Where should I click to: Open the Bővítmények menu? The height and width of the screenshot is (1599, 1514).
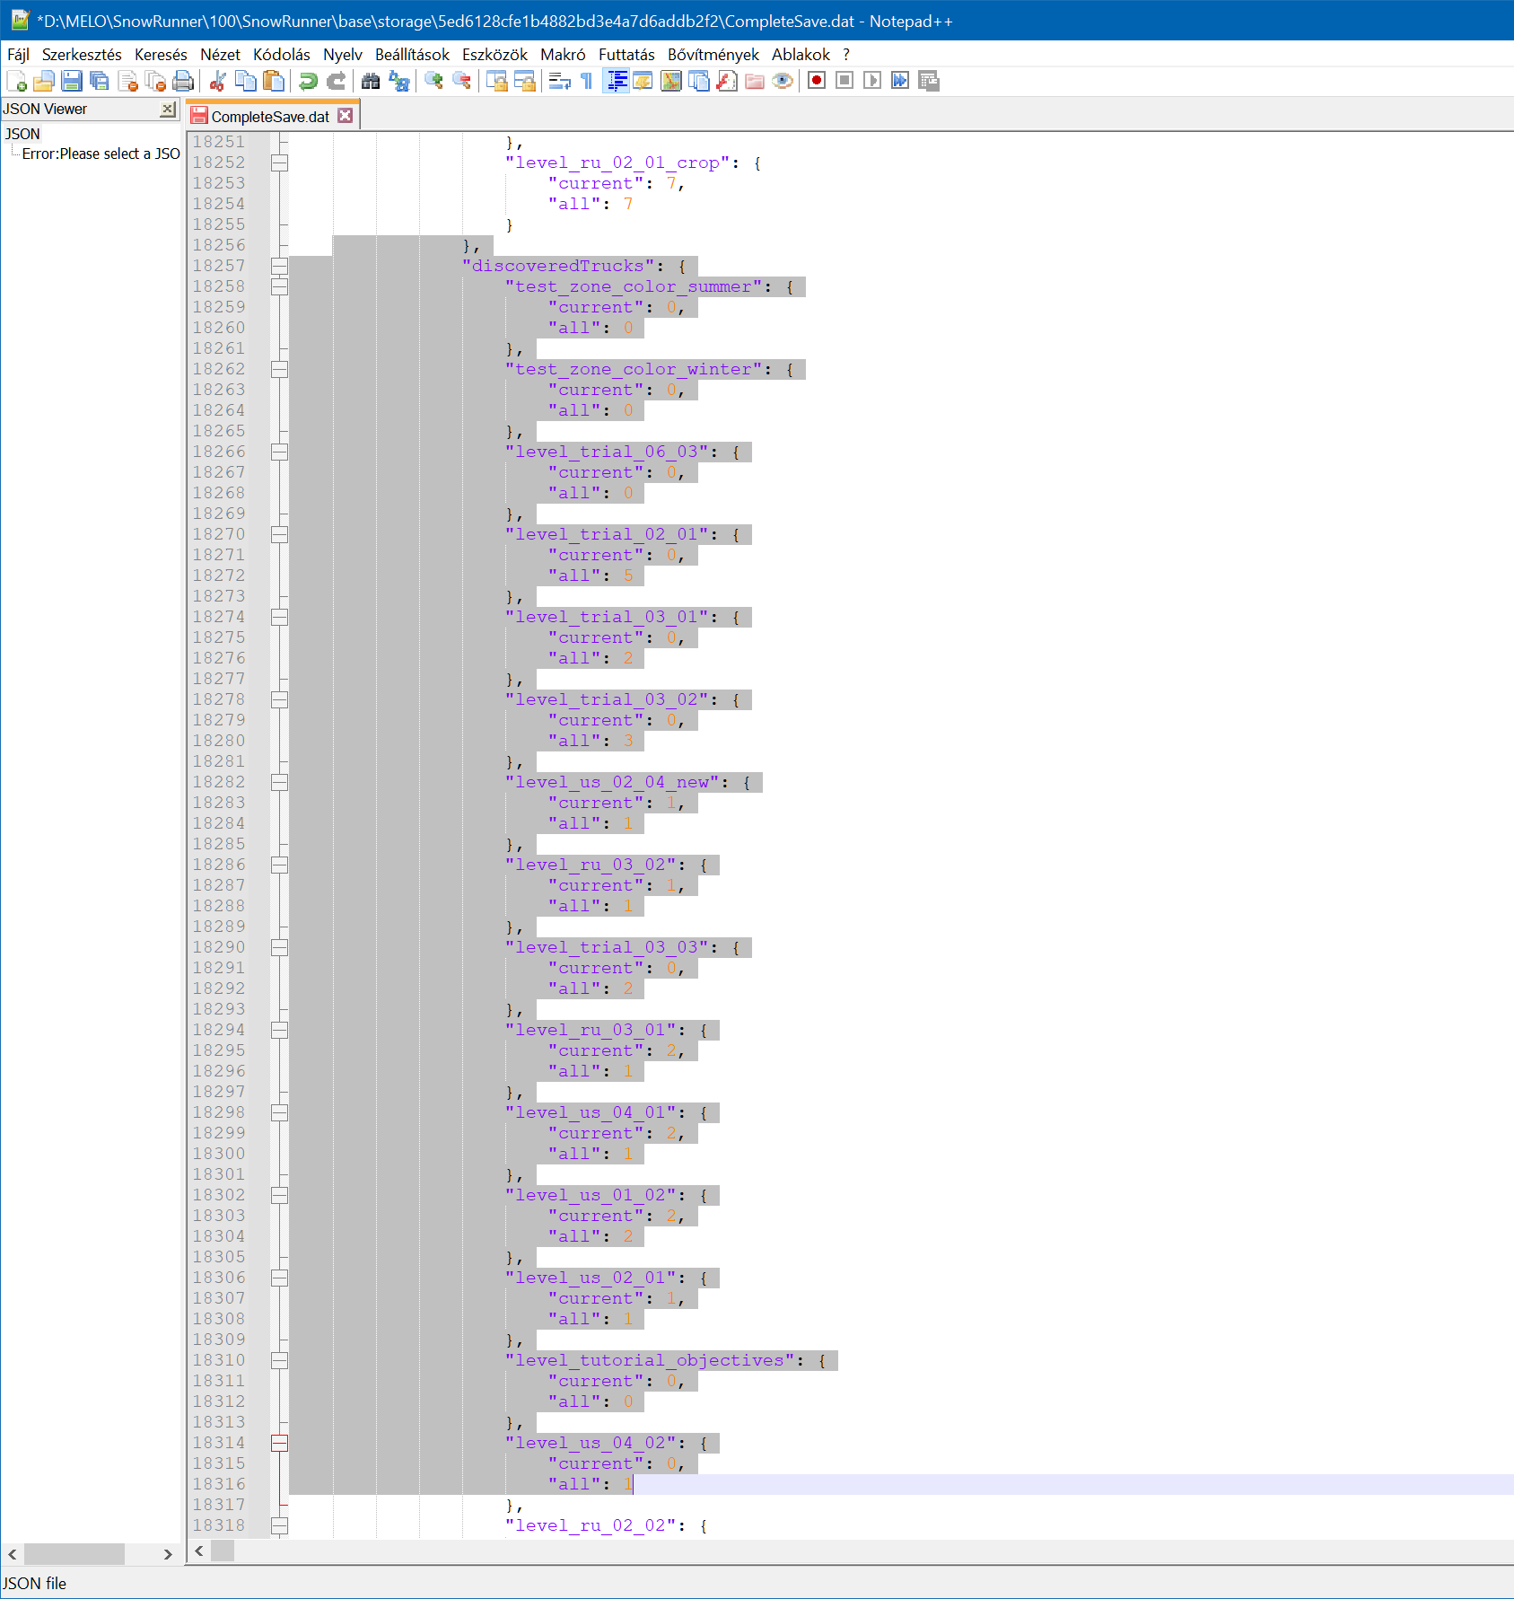713,55
